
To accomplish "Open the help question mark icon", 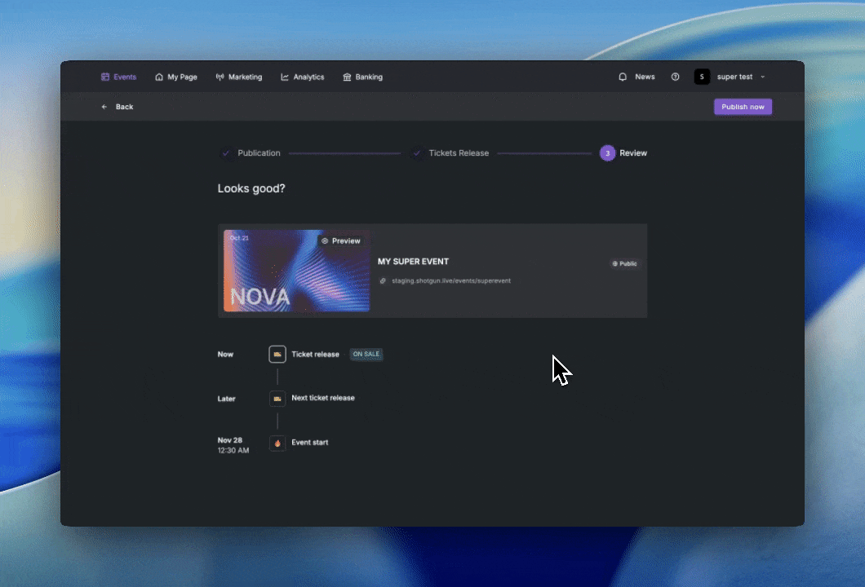I will tap(675, 77).
